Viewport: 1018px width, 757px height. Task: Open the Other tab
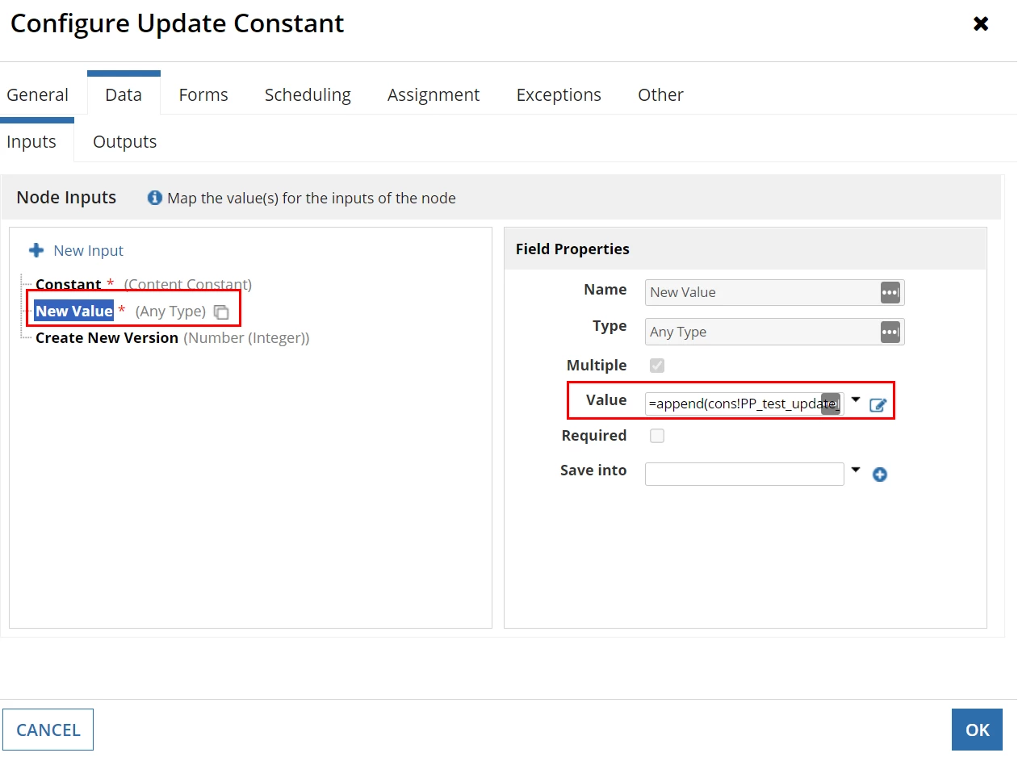660,94
